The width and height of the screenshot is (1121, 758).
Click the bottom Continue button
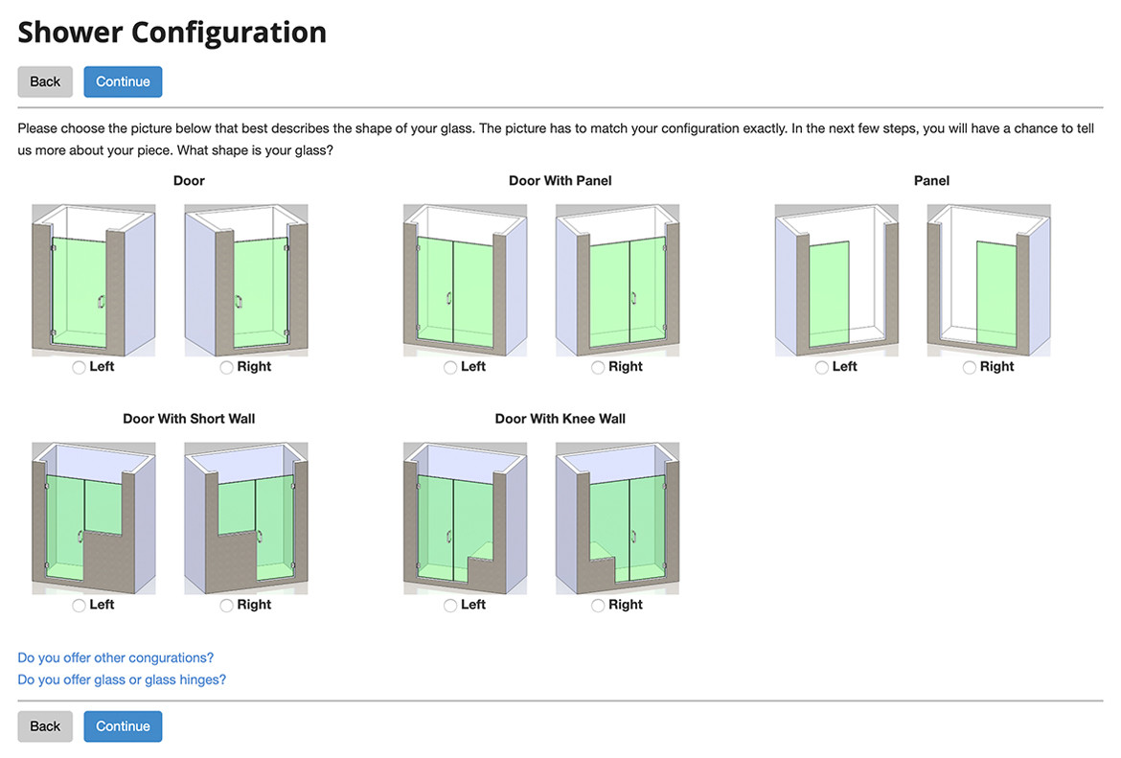(123, 725)
